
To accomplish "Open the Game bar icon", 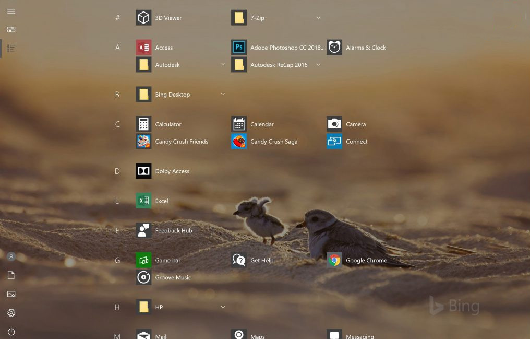I will tap(143, 261).
